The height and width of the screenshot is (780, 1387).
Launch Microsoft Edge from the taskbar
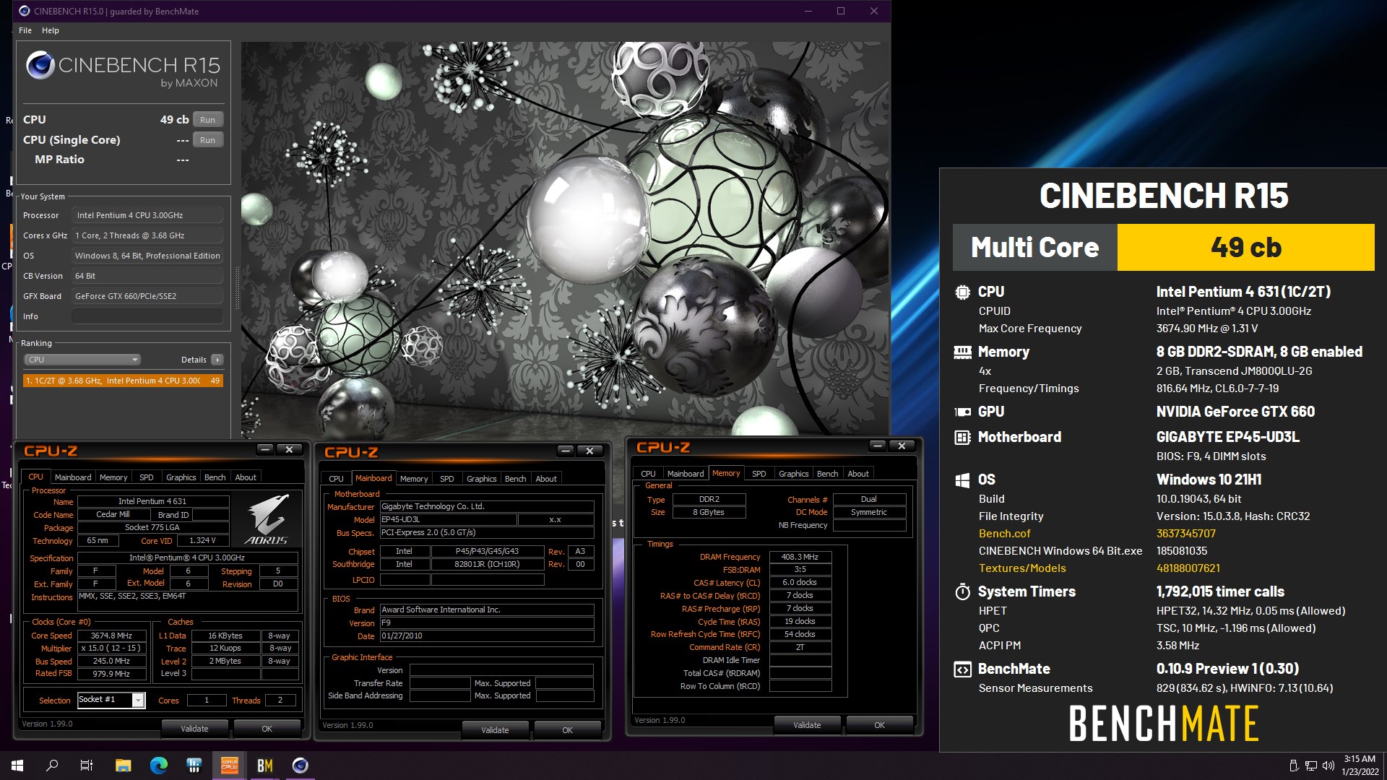[159, 766]
